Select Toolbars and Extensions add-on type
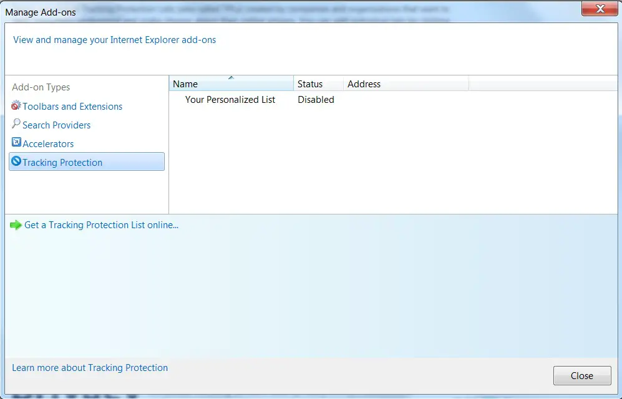This screenshot has width=622, height=399. 72,107
